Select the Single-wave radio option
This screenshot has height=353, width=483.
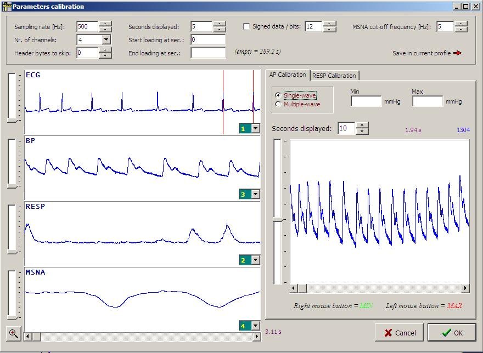point(278,95)
